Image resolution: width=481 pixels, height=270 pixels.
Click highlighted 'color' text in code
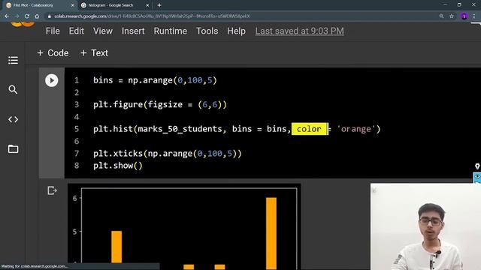pos(309,129)
